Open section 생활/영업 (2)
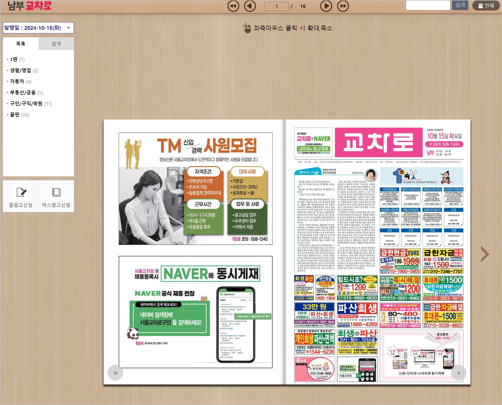The image size is (502, 405). click(24, 71)
